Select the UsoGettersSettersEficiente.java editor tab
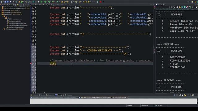This screenshot has height=111, width=198. (x=41, y=5)
